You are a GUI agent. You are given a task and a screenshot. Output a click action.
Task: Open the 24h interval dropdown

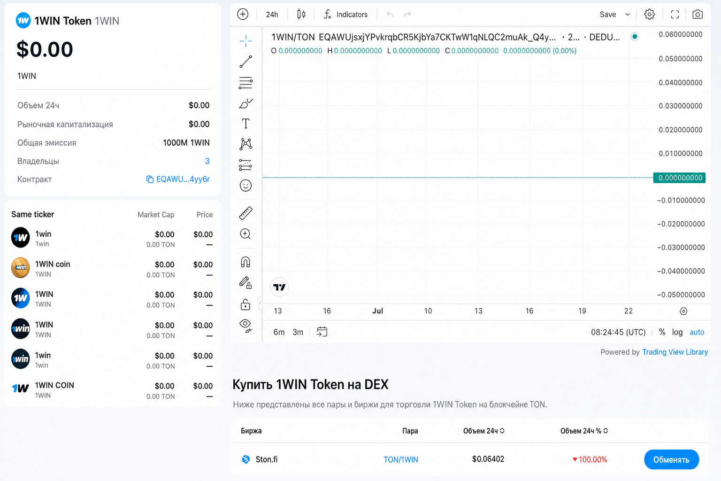point(272,15)
